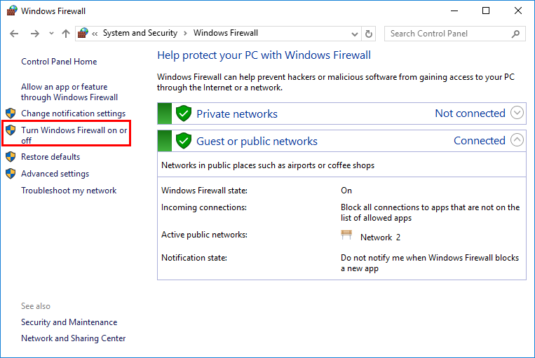The image size is (535, 358).
Task: Refresh the Windows Firewall page
Action: (x=369, y=34)
